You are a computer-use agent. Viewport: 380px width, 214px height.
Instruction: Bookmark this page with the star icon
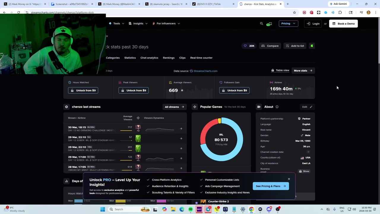[x=294, y=12]
